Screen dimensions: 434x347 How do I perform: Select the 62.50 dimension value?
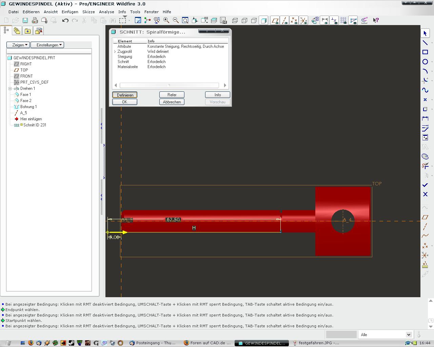[173, 220]
